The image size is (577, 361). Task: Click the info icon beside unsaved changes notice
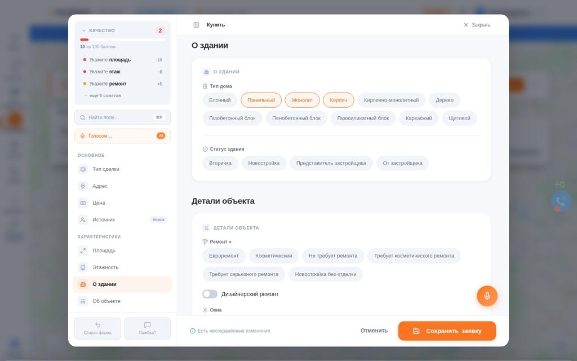(x=193, y=331)
